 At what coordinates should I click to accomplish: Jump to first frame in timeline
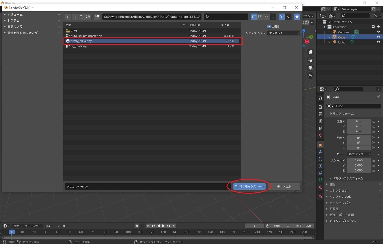(x=148, y=226)
